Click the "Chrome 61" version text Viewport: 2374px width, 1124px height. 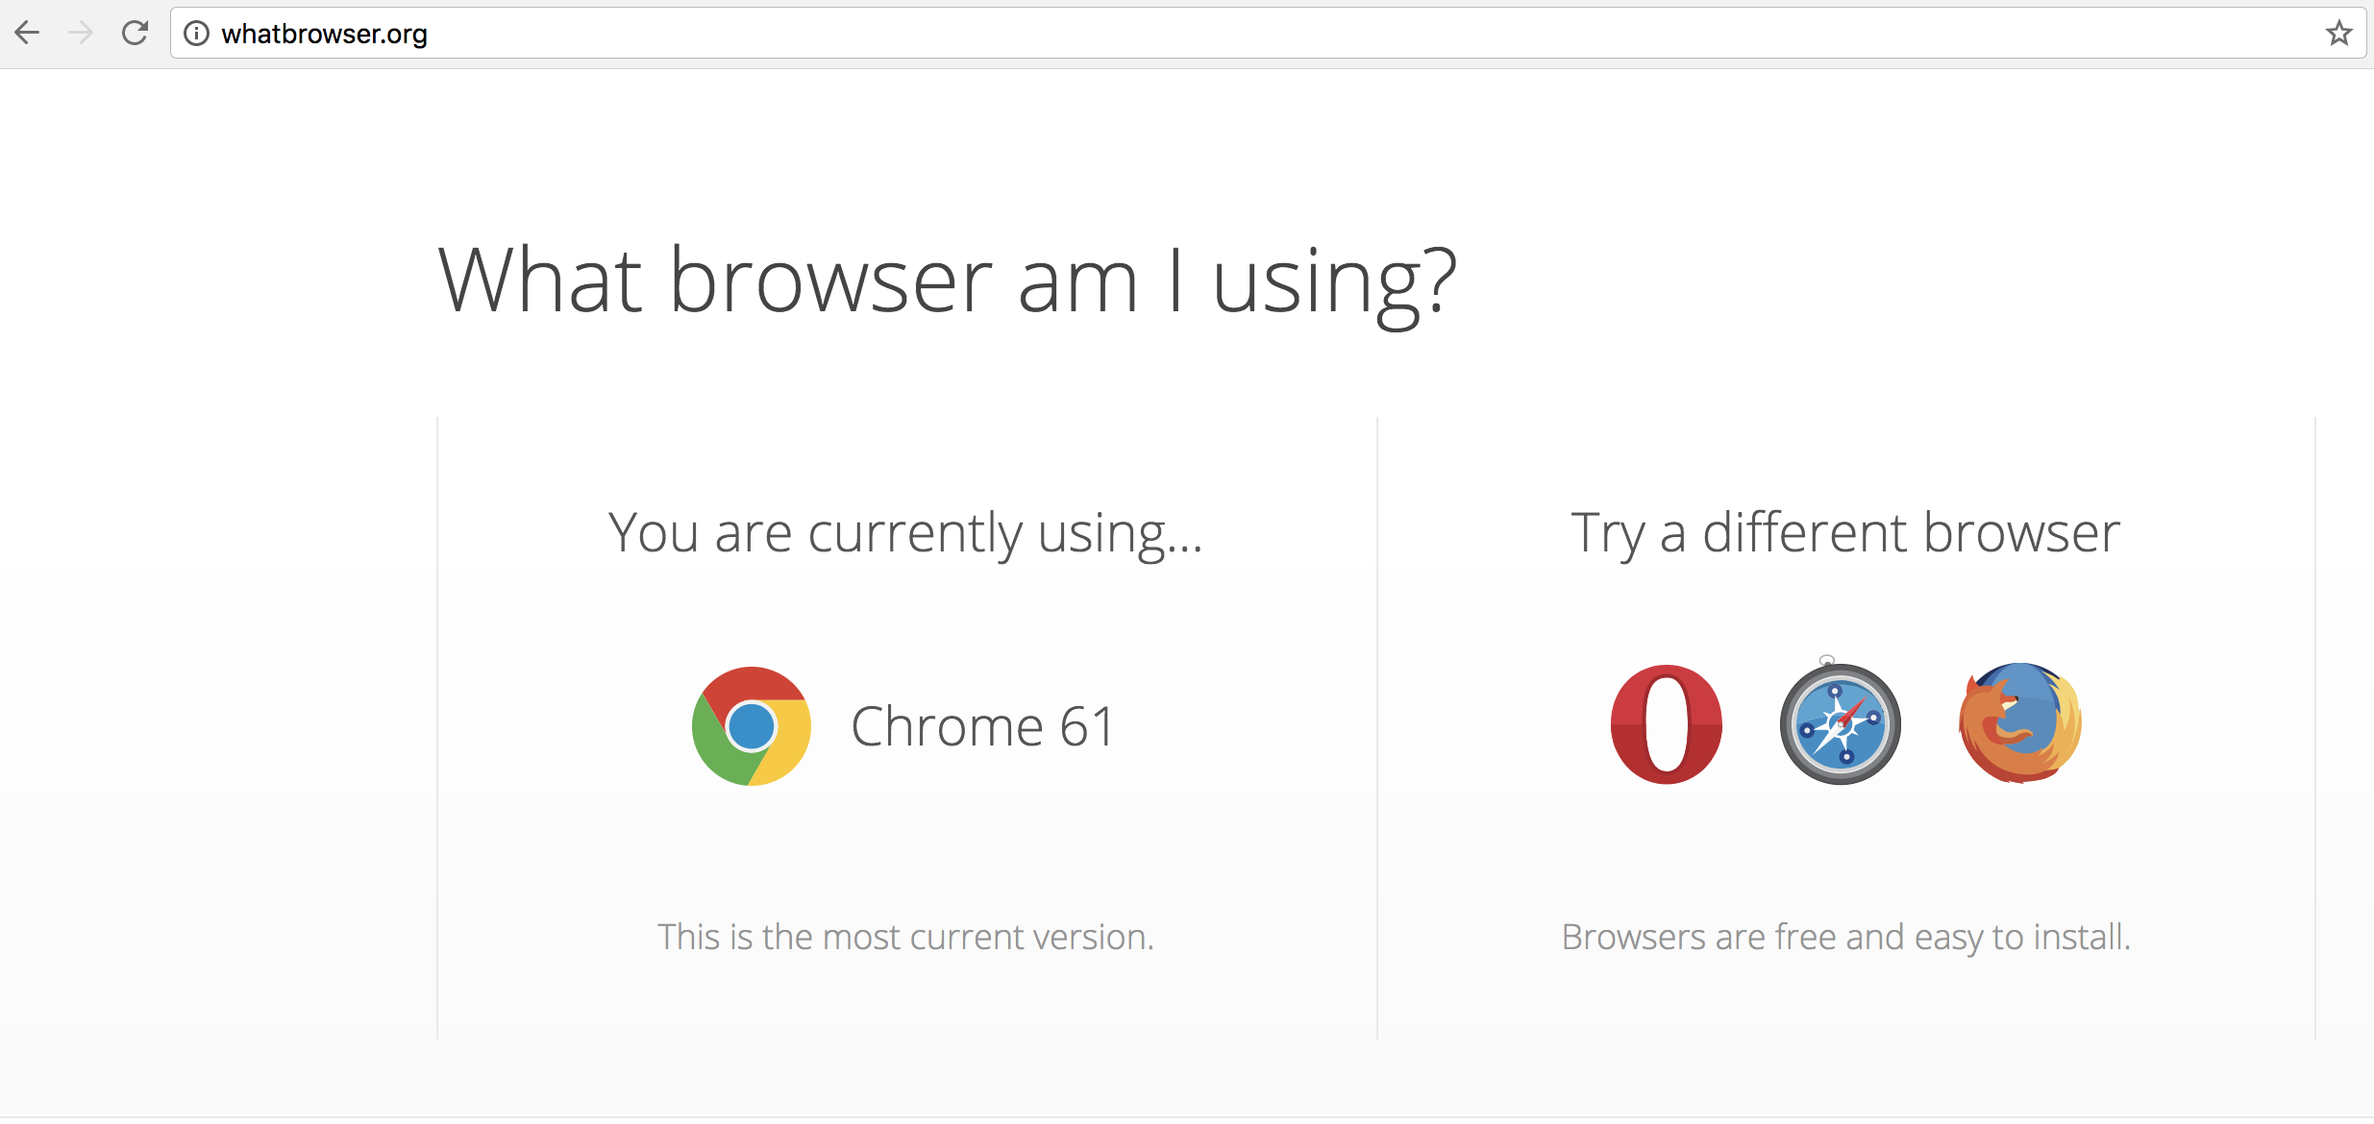[x=982, y=726]
